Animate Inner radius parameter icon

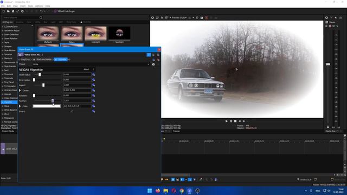point(94,80)
